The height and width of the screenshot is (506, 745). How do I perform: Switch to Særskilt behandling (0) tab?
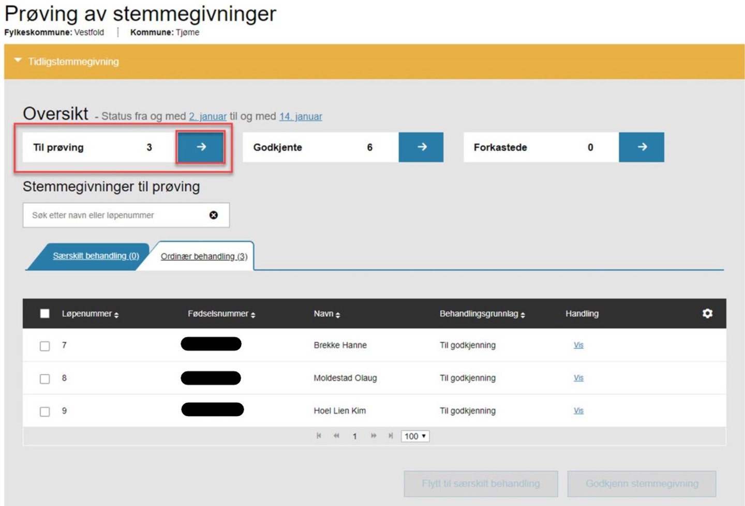tap(96, 256)
